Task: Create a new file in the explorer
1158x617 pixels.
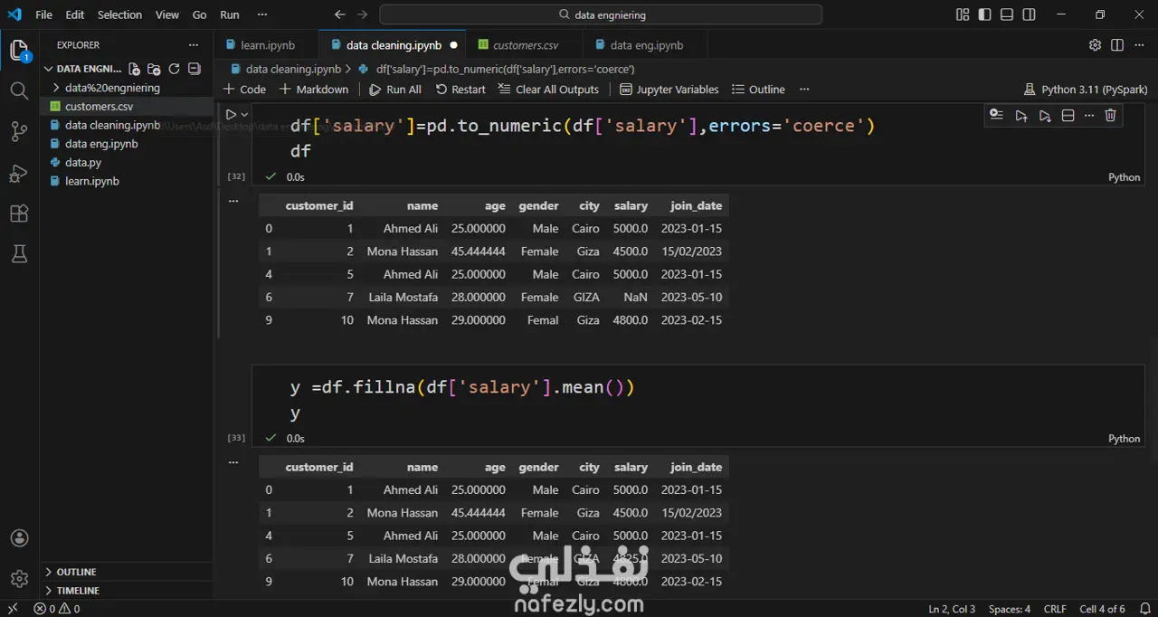Action: click(135, 69)
